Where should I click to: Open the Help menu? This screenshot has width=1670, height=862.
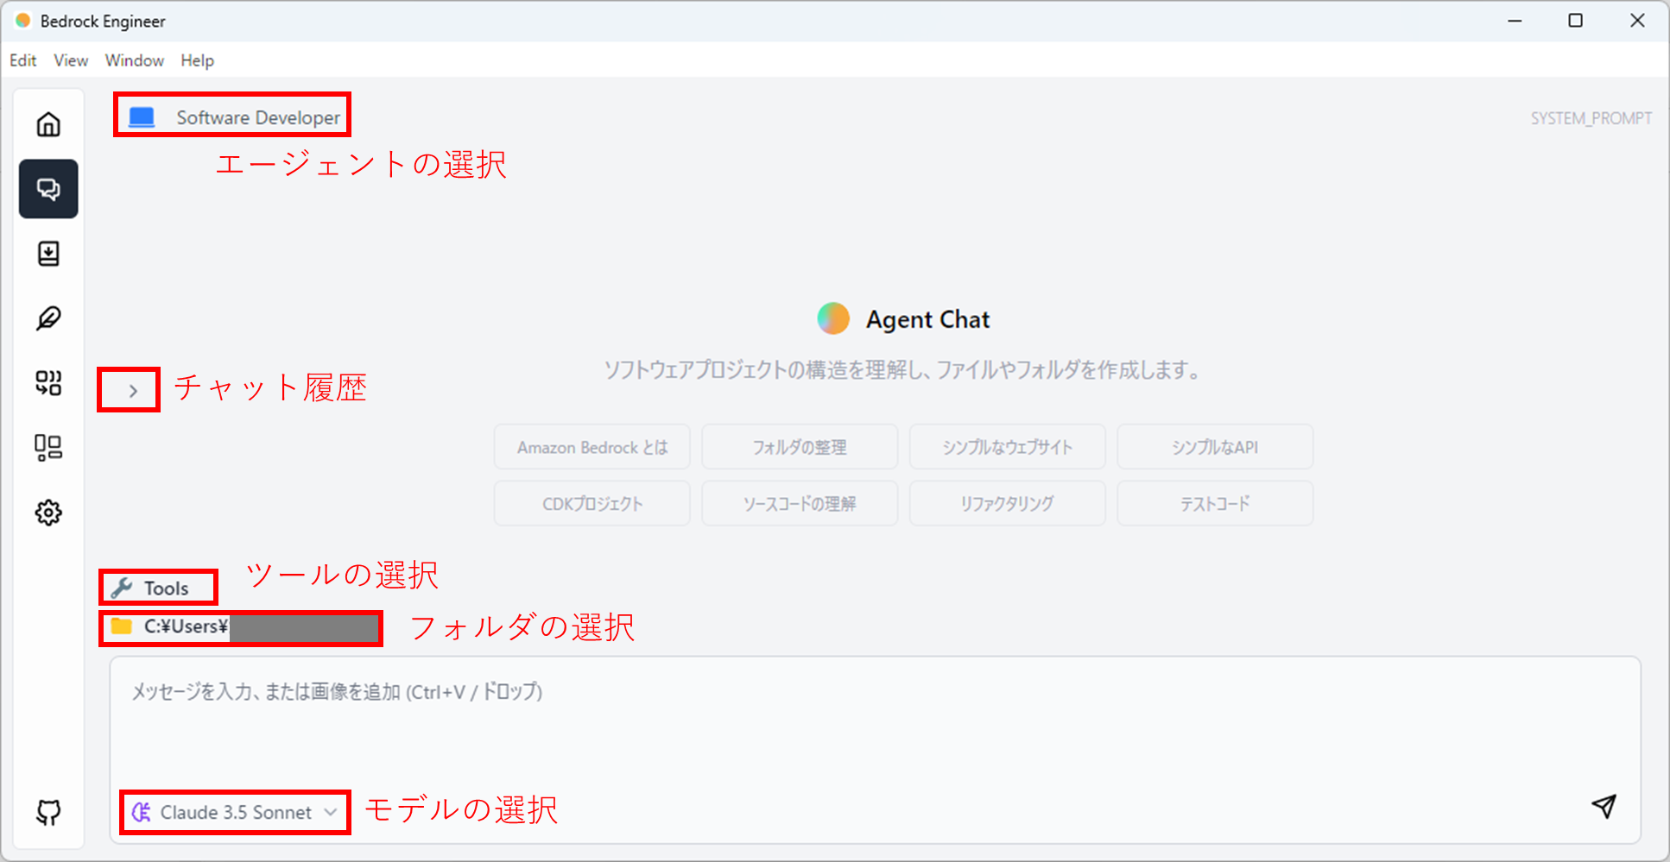197,60
